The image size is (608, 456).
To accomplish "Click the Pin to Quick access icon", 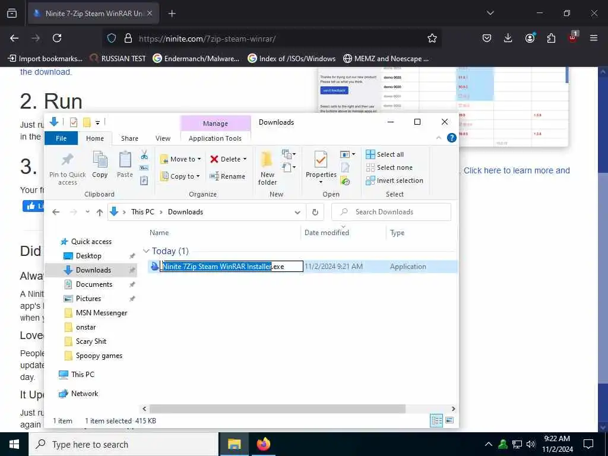I will [x=68, y=160].
